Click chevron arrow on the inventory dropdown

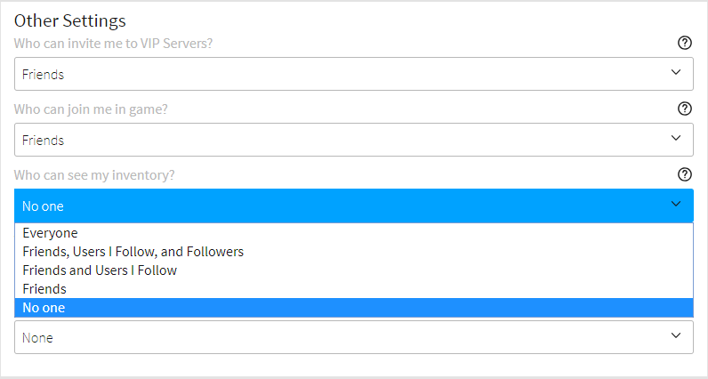[x=676, y=206]
